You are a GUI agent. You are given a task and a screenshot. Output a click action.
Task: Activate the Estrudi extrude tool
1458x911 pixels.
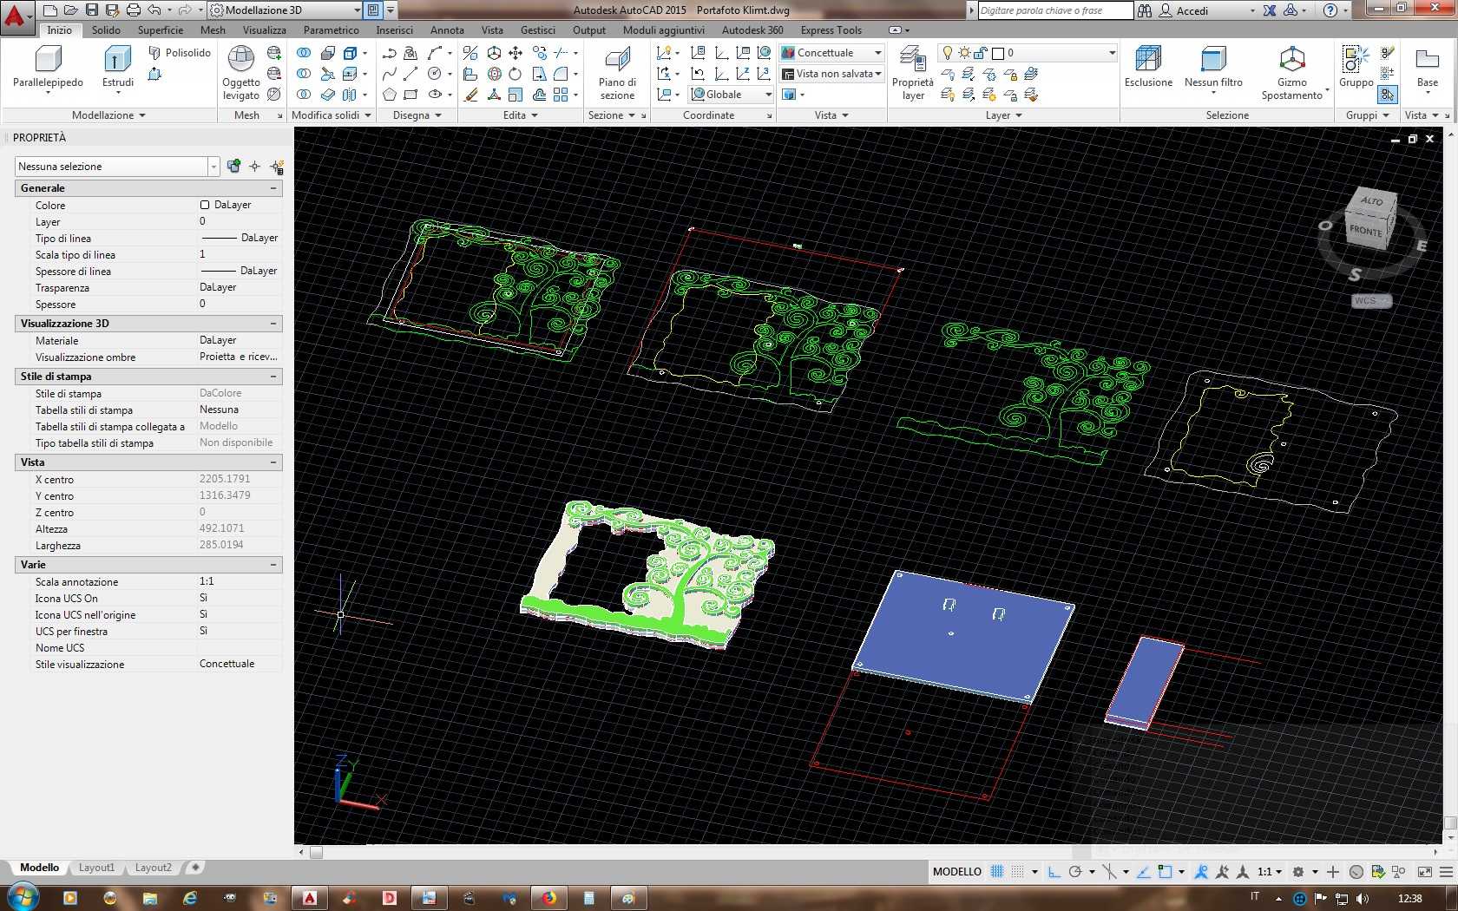tap(118, 68)
